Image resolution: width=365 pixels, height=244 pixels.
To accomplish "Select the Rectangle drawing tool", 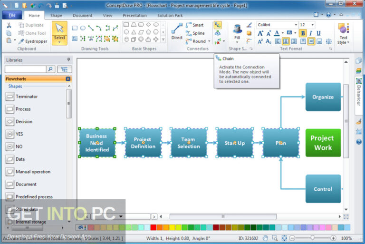I will (x=75, y=28).
